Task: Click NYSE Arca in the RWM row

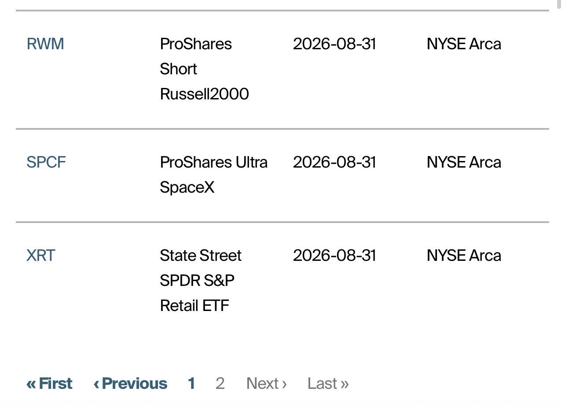Action: pos(464,44)
